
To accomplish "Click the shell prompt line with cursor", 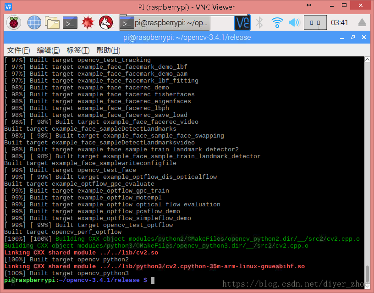I will [x=79, y=280].
